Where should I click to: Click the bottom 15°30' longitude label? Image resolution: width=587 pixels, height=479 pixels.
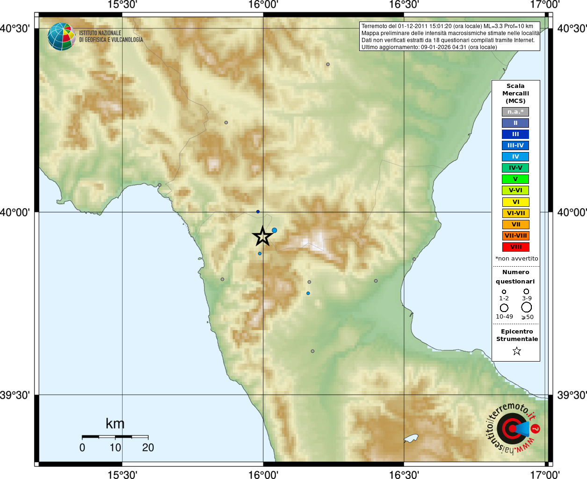(x=122, y=474)
